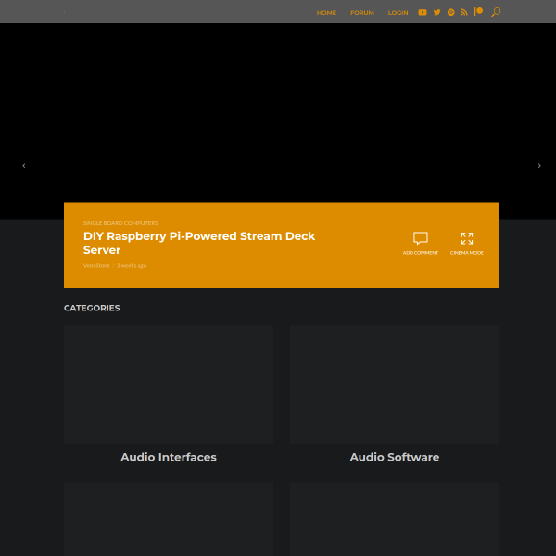Image resolution: width=556 pixels, height=556 pixels.
Task: Click the Categories section heading
Action: coord(92,308)
